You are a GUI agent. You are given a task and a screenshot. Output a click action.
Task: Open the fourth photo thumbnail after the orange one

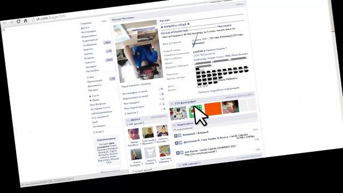230,107
